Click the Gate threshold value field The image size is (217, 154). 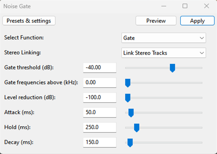click(x=100, y=68)
